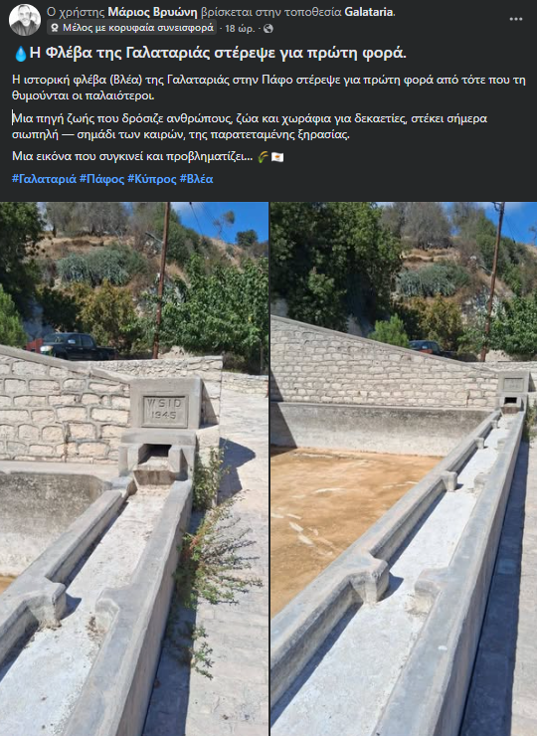Click the 18 ώρ. post timestamp
537x736 pixels.
[x=240, y=29]
